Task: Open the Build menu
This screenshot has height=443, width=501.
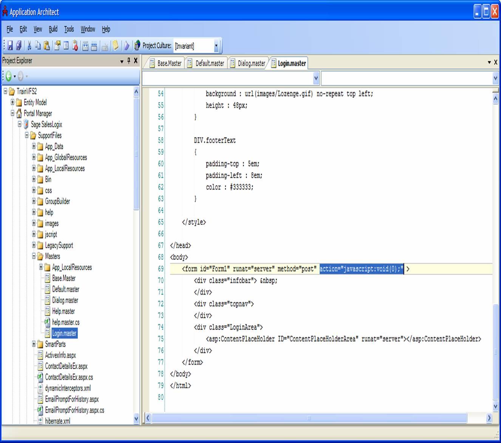Action: 53,29
